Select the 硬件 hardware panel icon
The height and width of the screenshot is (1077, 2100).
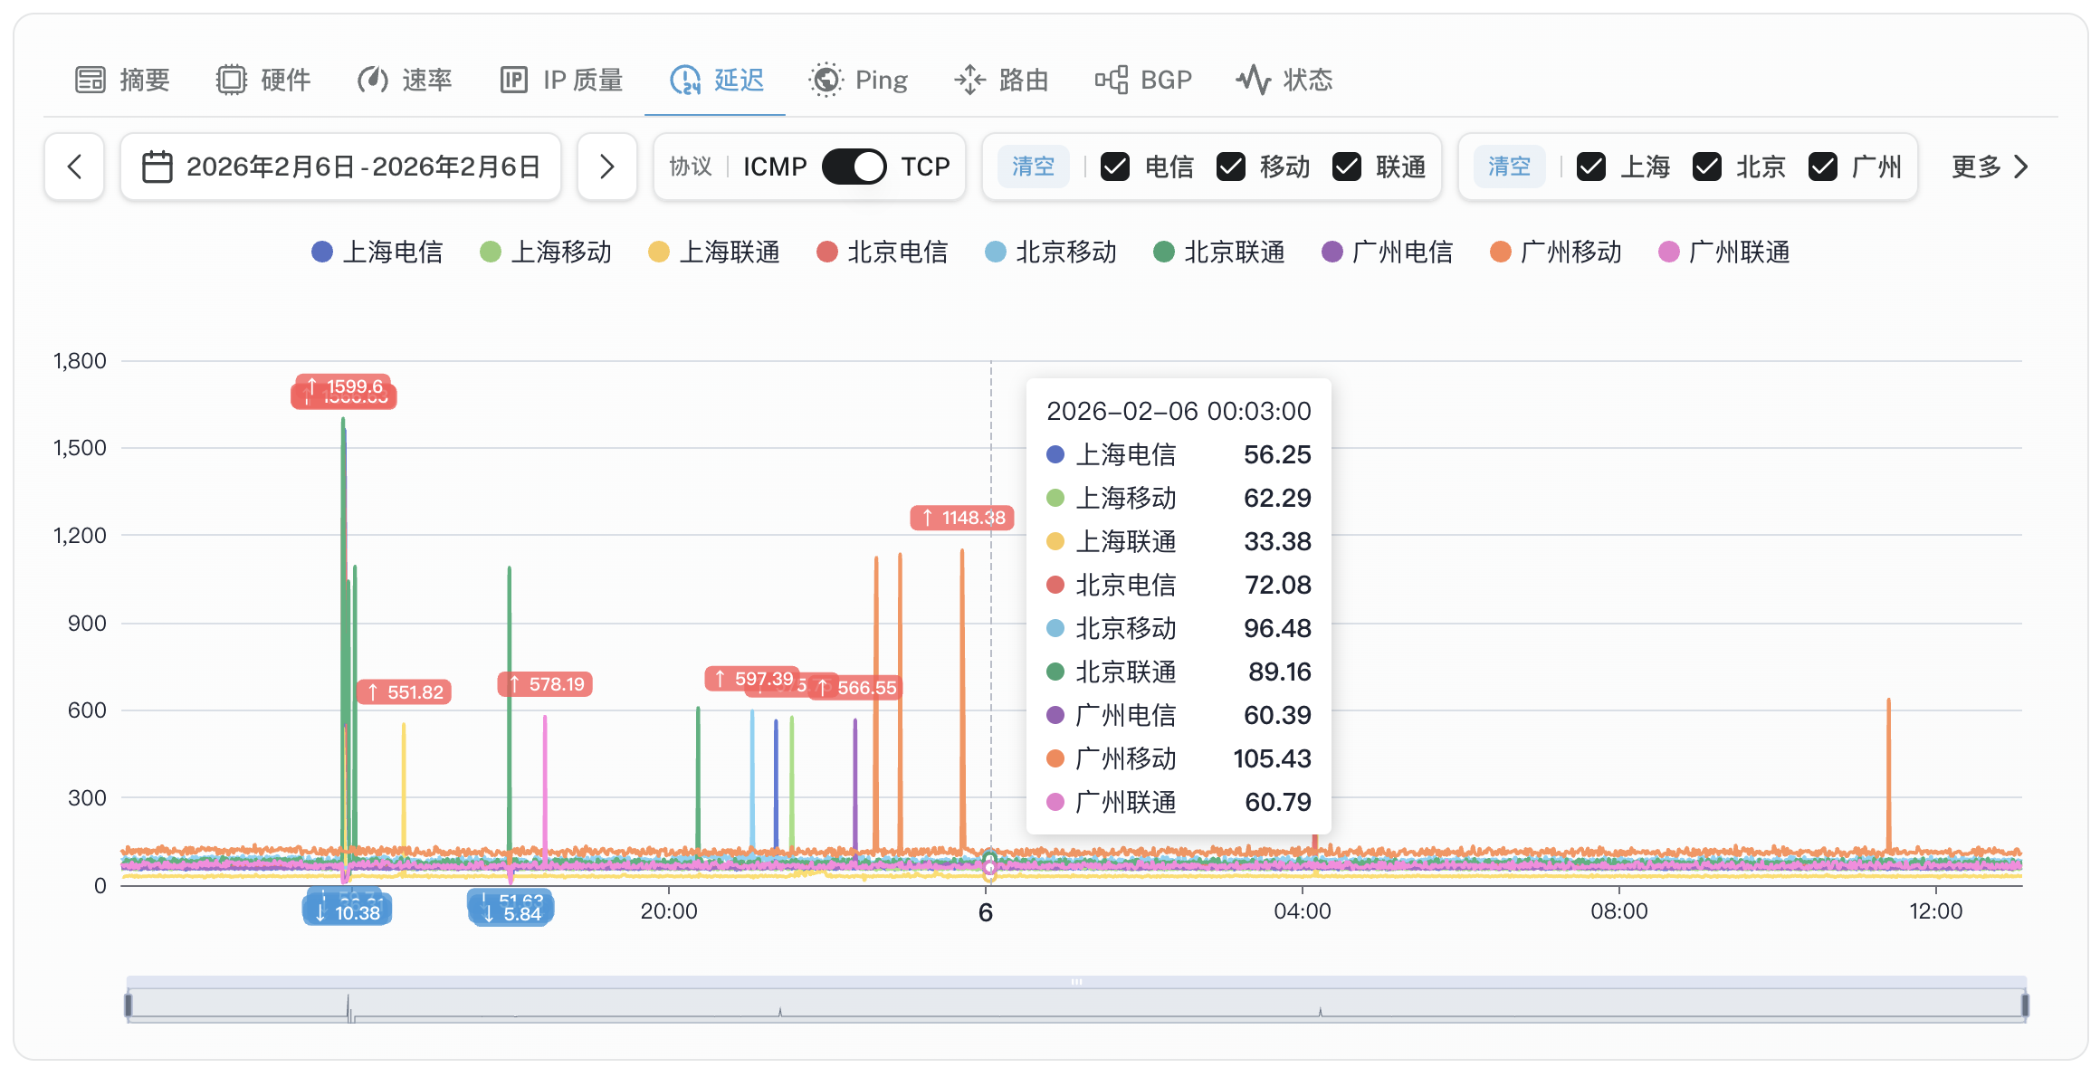(233, 80)
